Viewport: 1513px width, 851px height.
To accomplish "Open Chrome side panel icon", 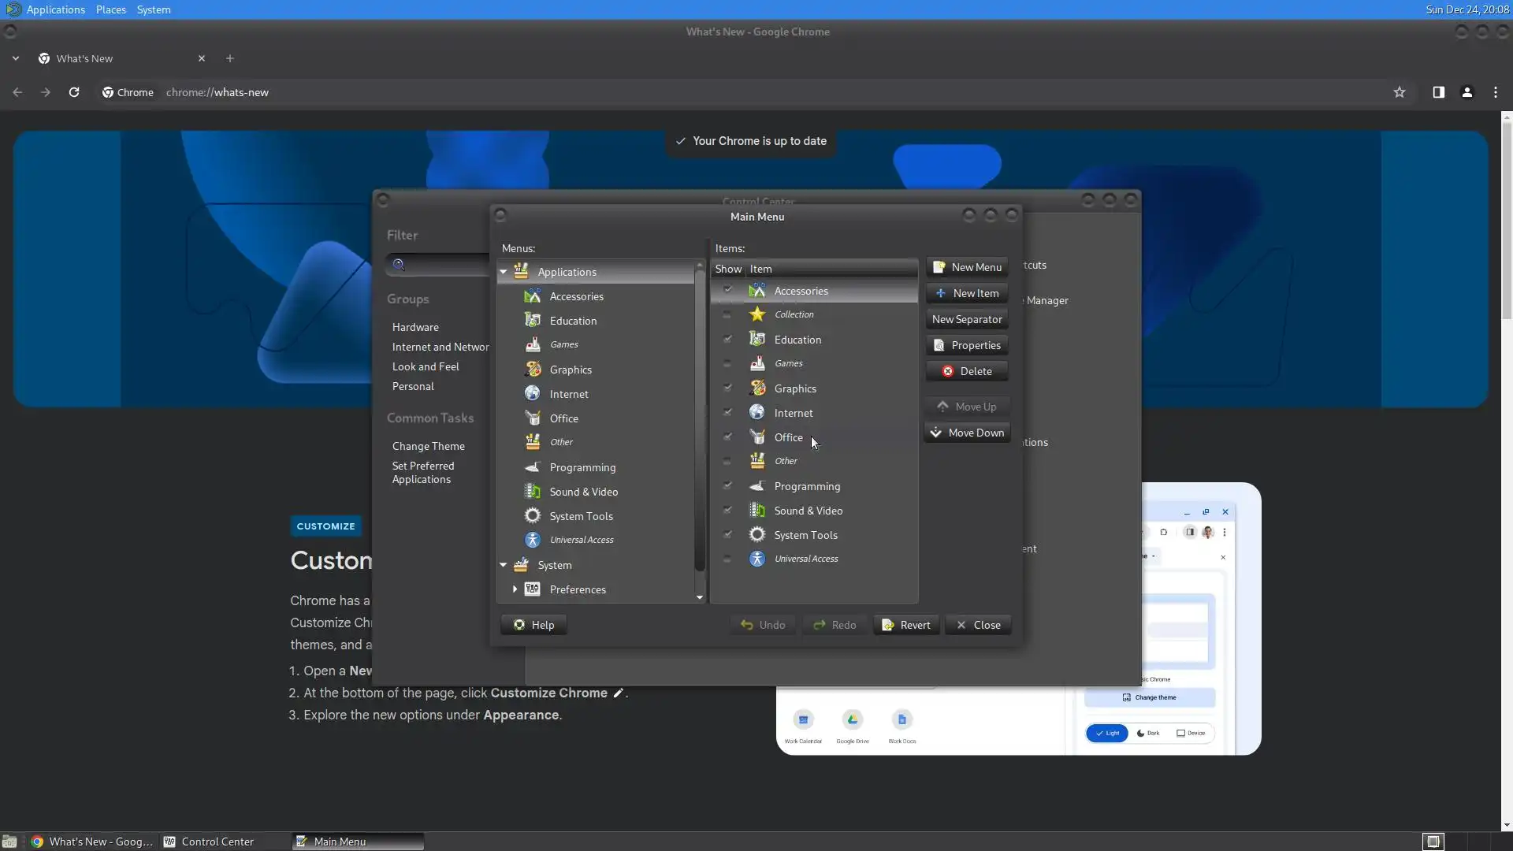I will pyautogui.click(x=1438, y=92).
